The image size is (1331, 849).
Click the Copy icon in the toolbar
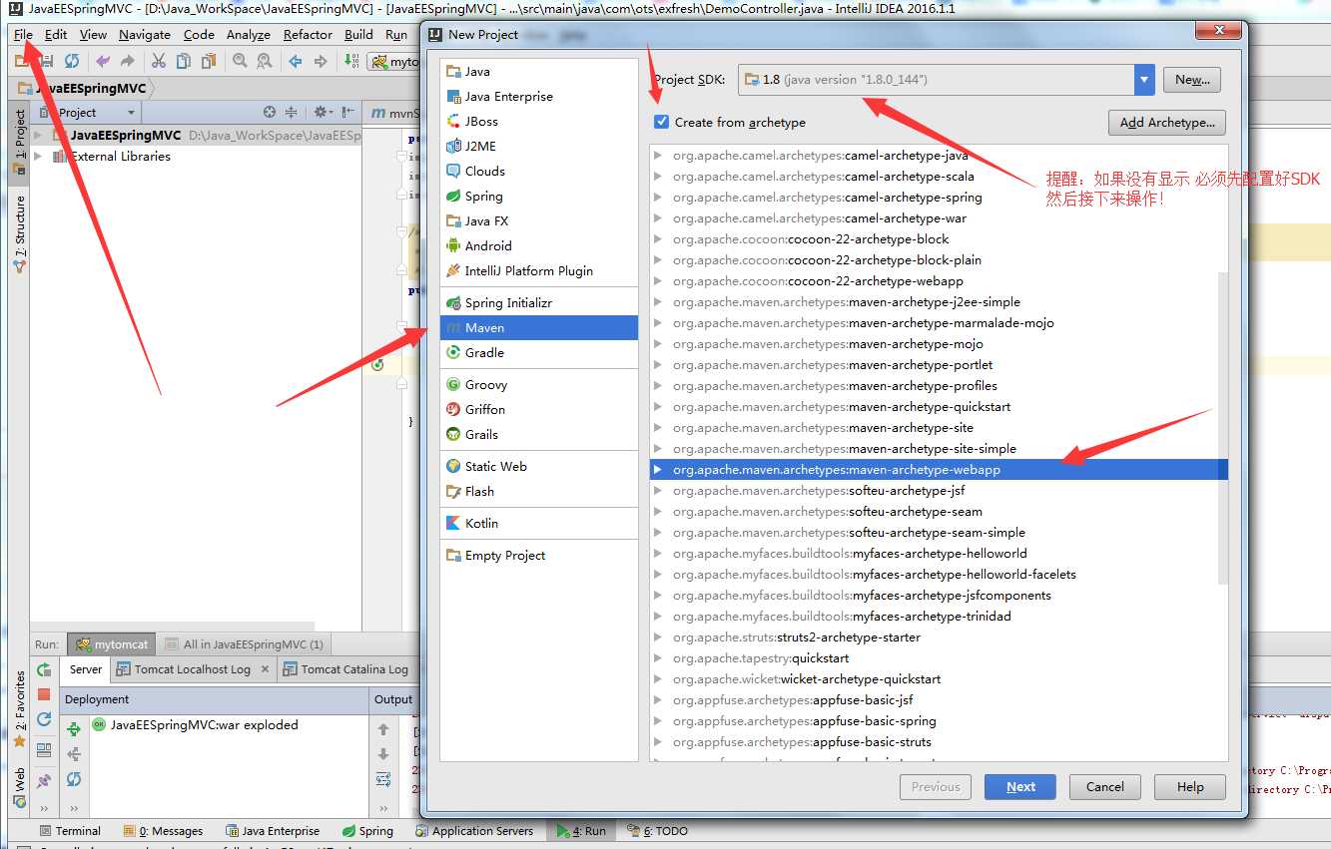tap(183, 61)
